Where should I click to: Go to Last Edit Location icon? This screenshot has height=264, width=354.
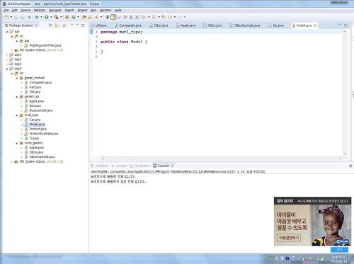164,17
